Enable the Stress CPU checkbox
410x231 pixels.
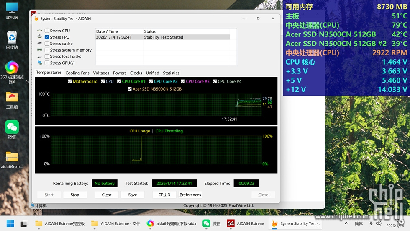(47, 31)
